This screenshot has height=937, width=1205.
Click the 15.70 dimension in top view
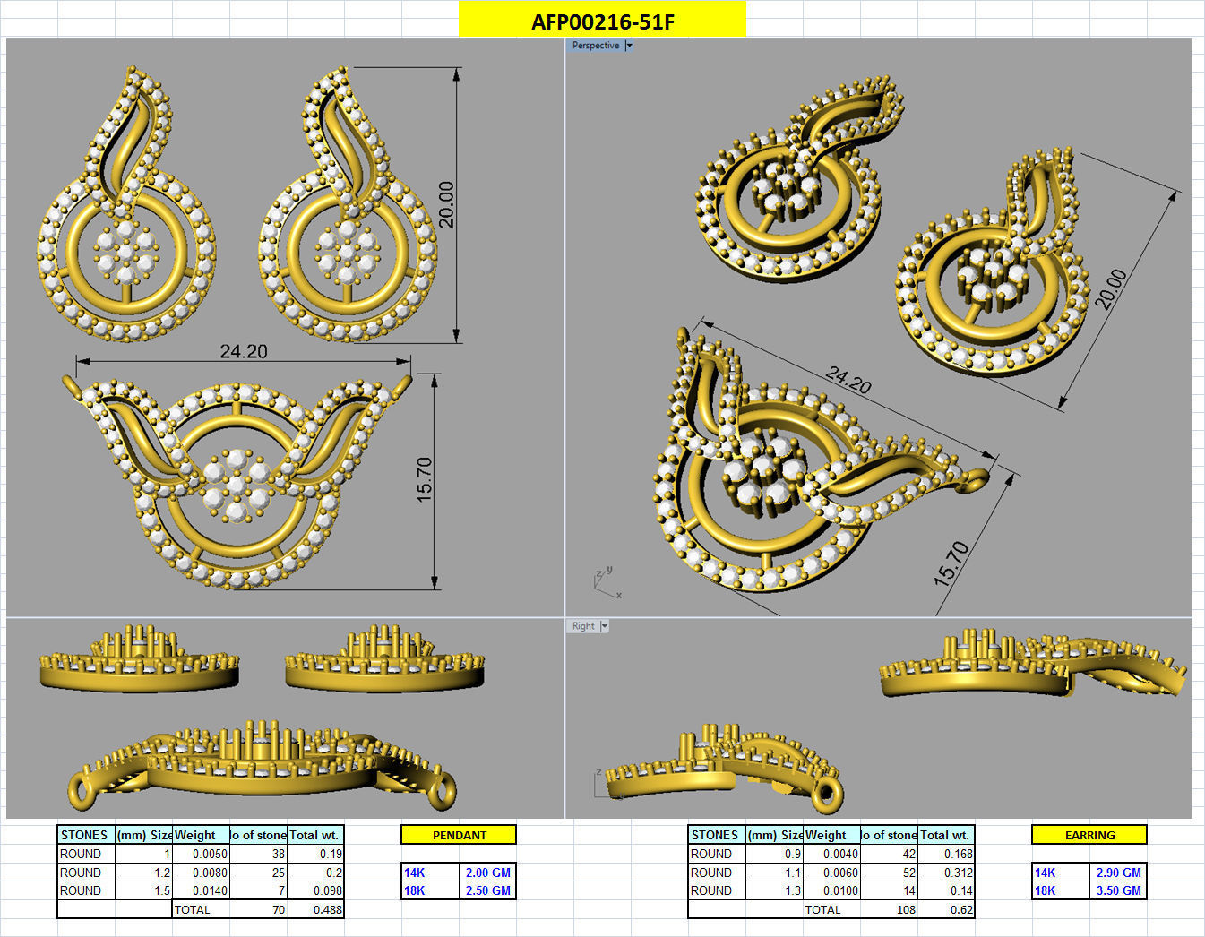click(425, 479)
